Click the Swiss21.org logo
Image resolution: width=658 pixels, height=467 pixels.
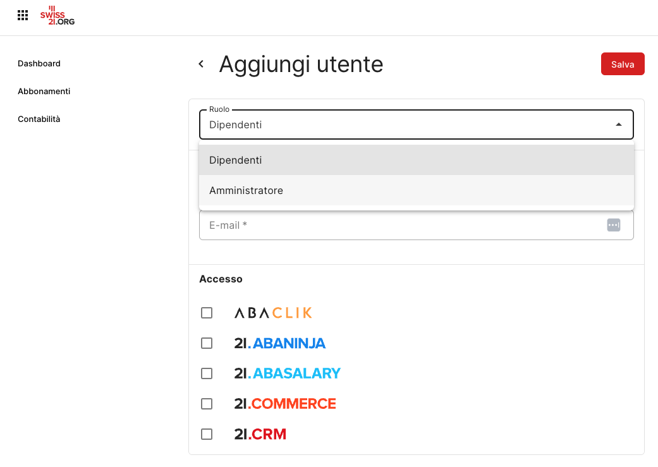(58, 16)
